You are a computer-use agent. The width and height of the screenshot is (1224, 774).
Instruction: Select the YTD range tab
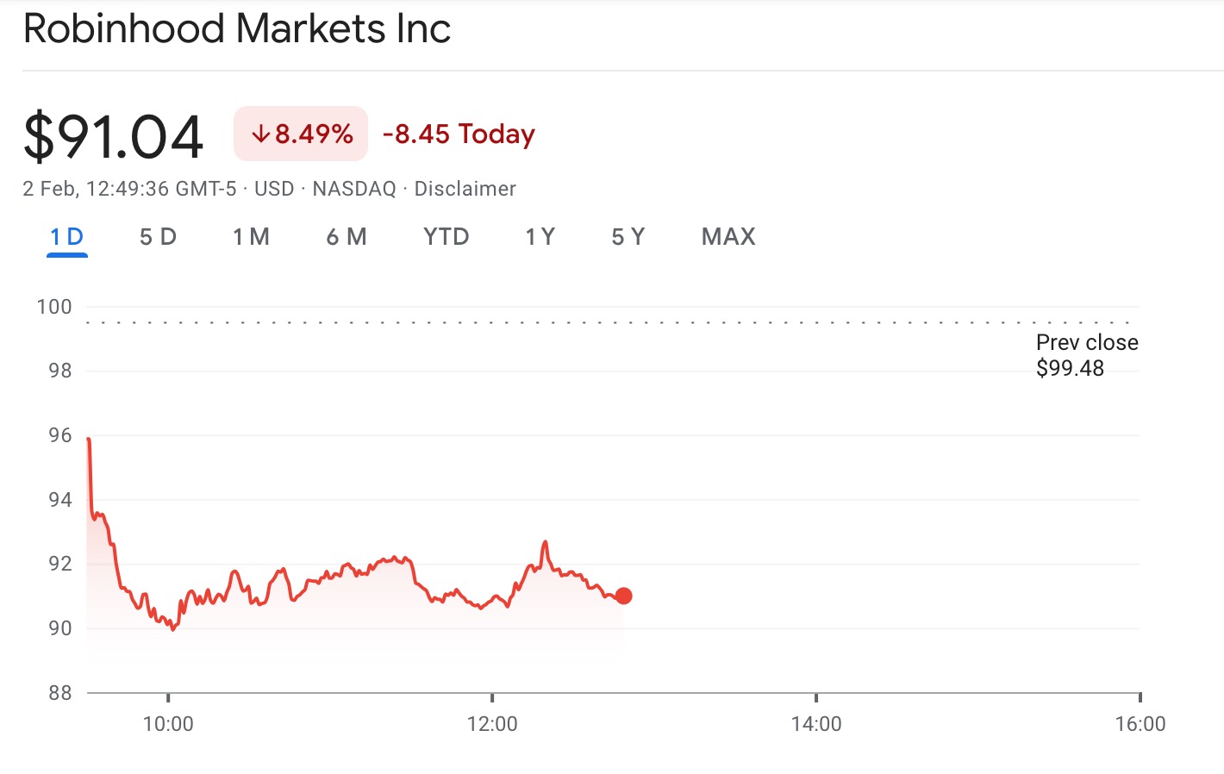tap(446, 237)
